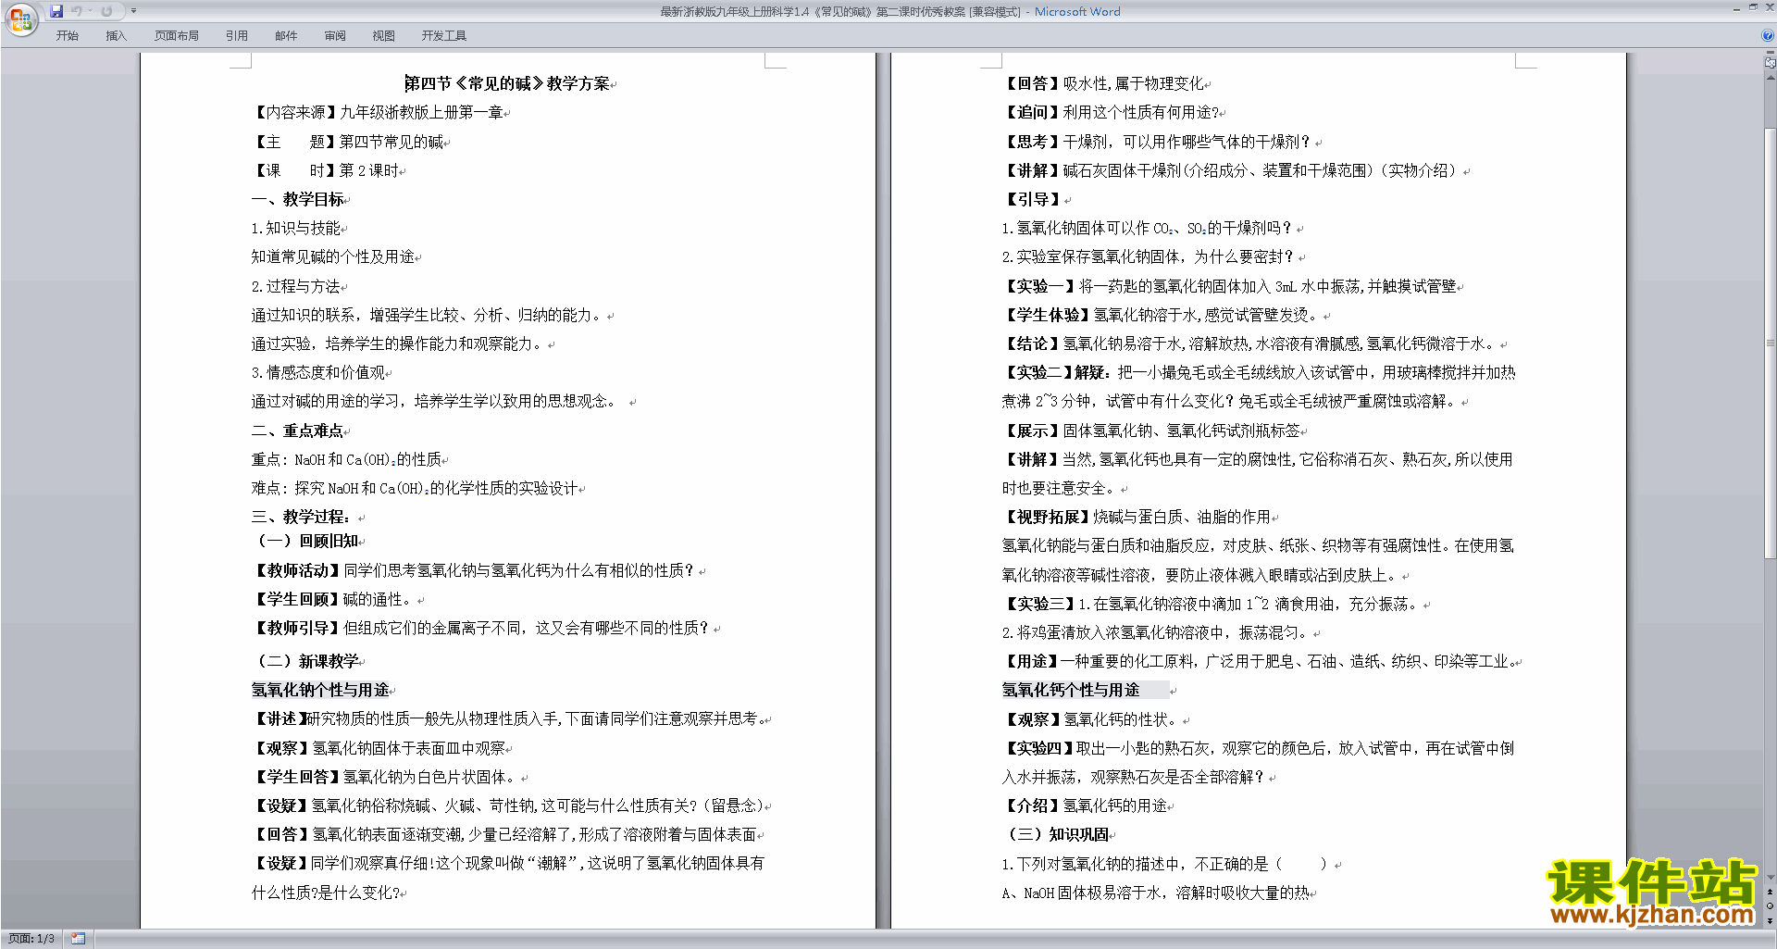The width and height of the screenshot is (1777, 949).
Task: Restore down the Word window
Action: (1753, 8)
